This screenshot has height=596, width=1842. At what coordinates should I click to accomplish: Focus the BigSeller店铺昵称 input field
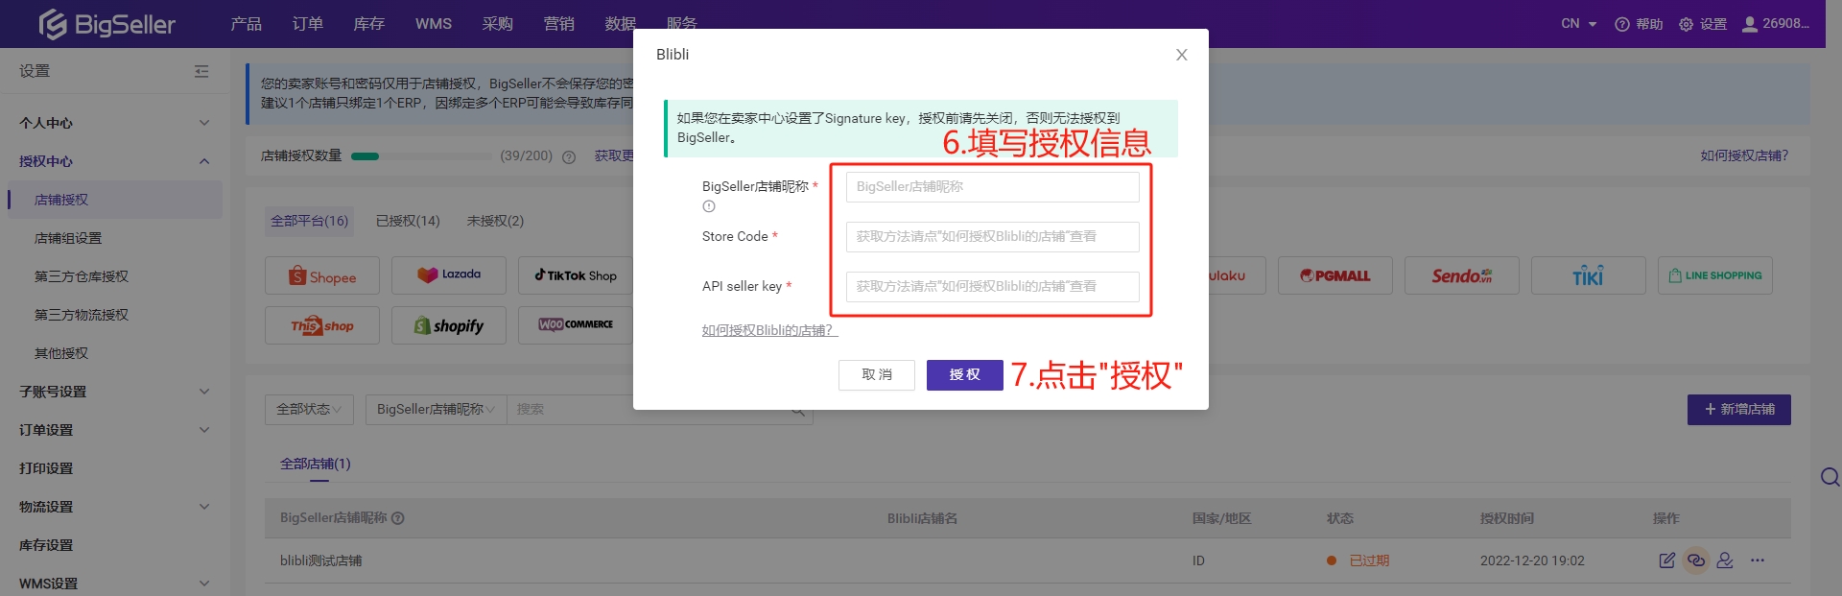pos(993,187)
